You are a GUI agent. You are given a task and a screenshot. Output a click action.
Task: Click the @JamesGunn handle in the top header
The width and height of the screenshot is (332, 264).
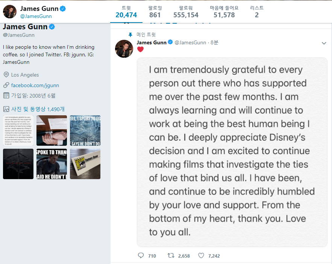click(36, 17)
